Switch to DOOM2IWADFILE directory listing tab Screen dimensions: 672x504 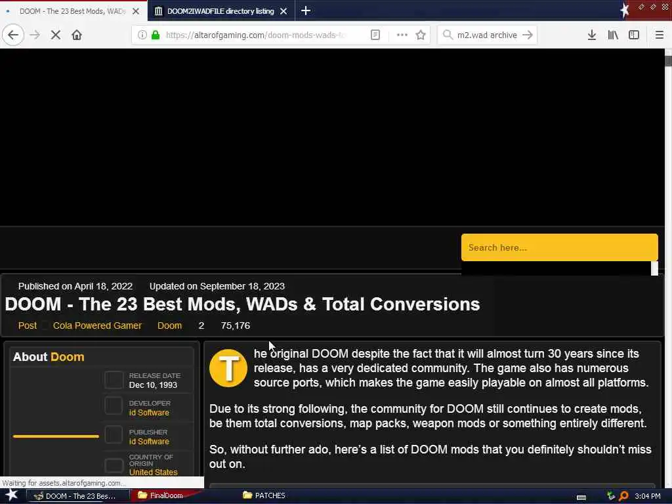(x=220, y=11)
